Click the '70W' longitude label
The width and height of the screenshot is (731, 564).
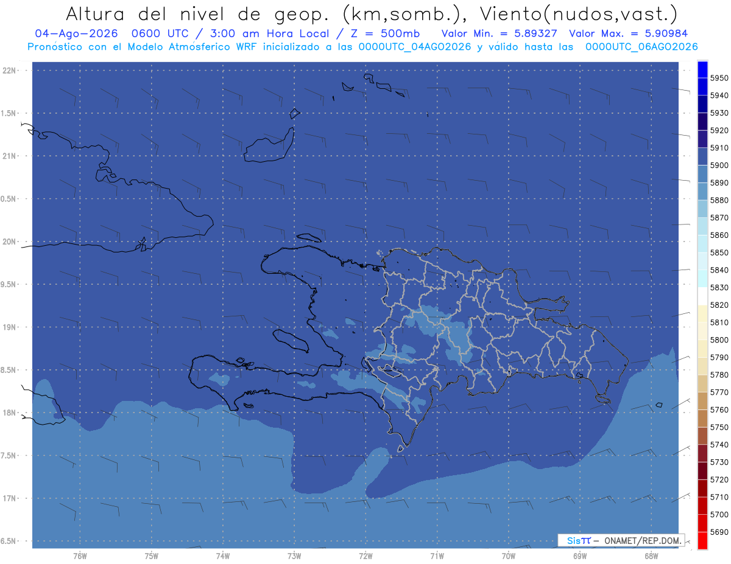point(509,556)
